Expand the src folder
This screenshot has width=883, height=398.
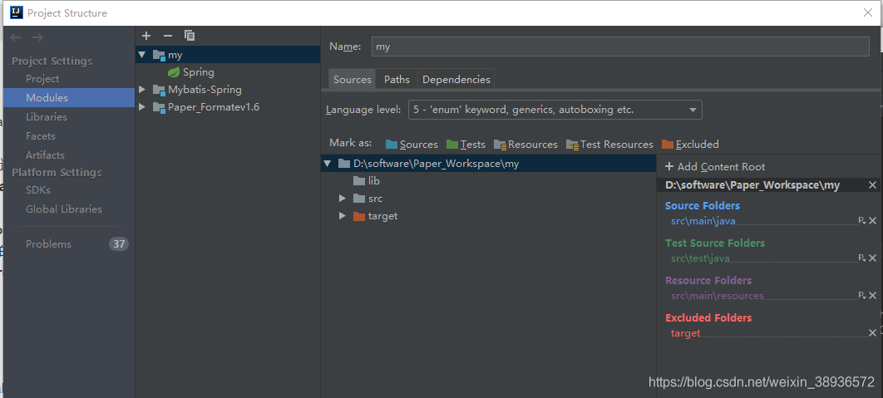point(343,198)
